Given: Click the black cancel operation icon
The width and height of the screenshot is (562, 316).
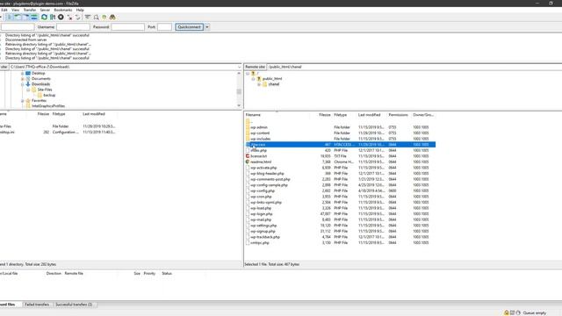Looking at the screenshot, I should pos(61,17).
